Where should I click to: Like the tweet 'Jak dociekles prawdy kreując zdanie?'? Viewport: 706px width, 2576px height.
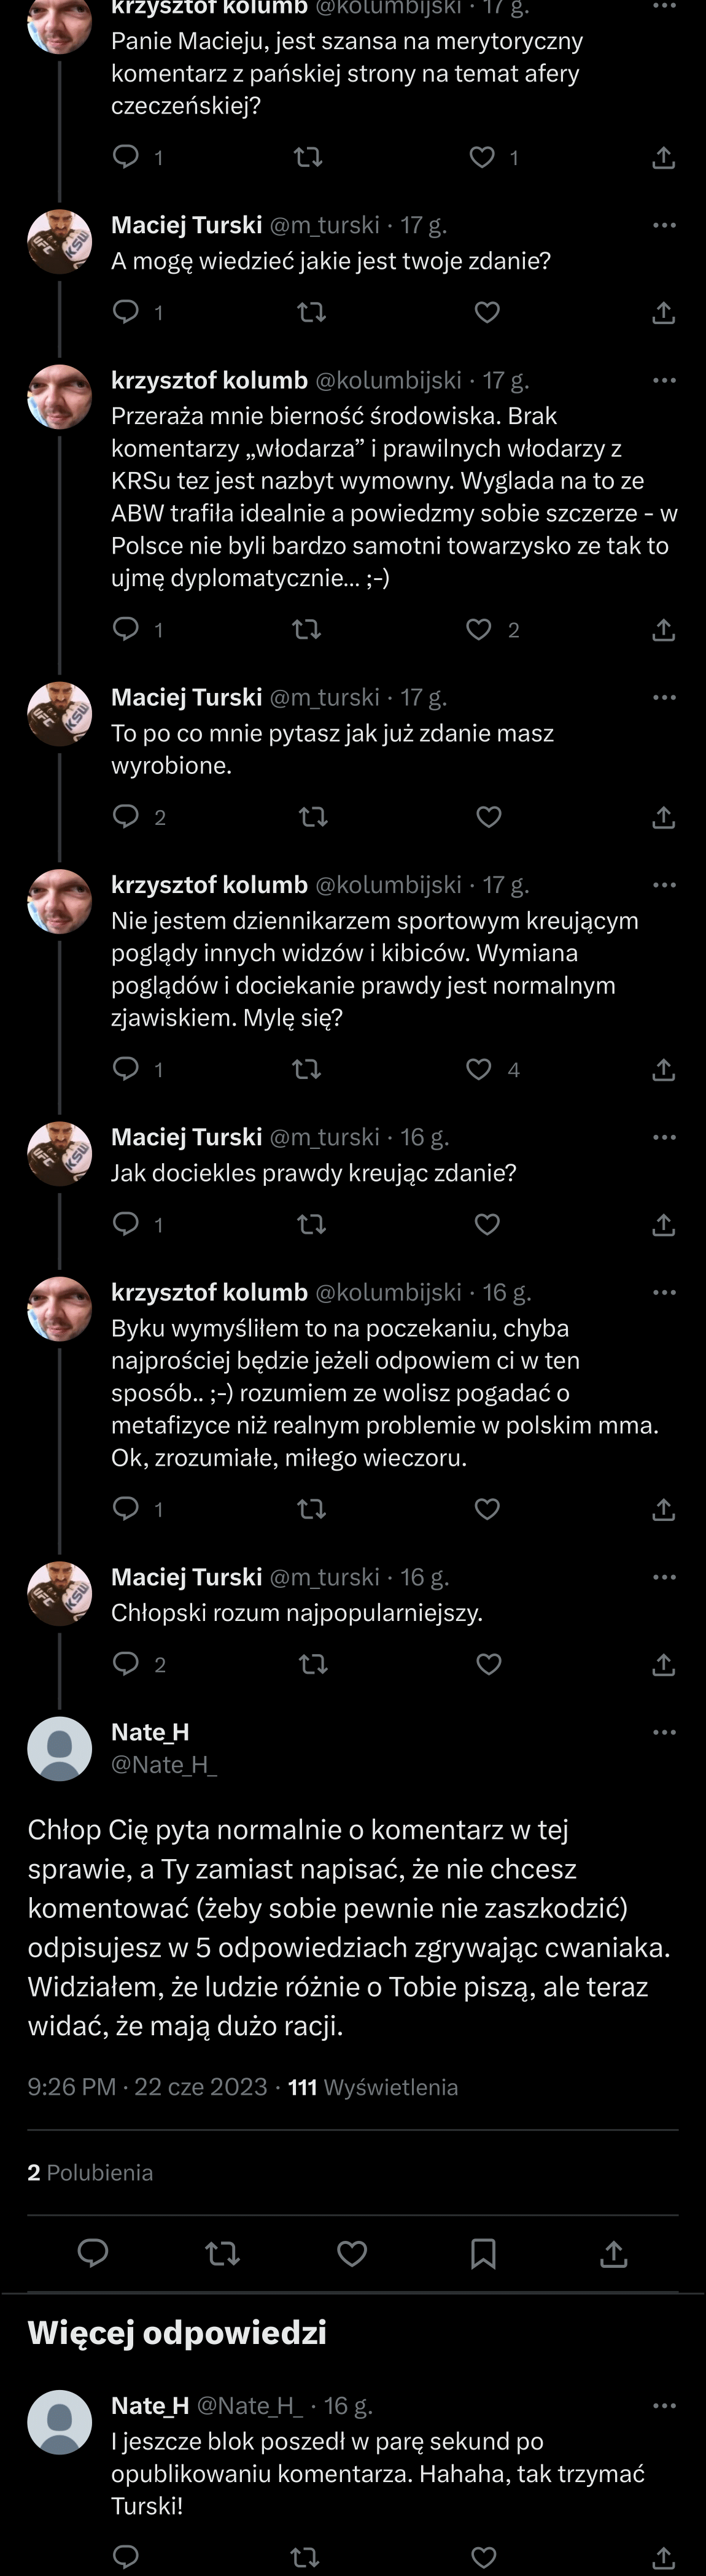pos(487,1224)
